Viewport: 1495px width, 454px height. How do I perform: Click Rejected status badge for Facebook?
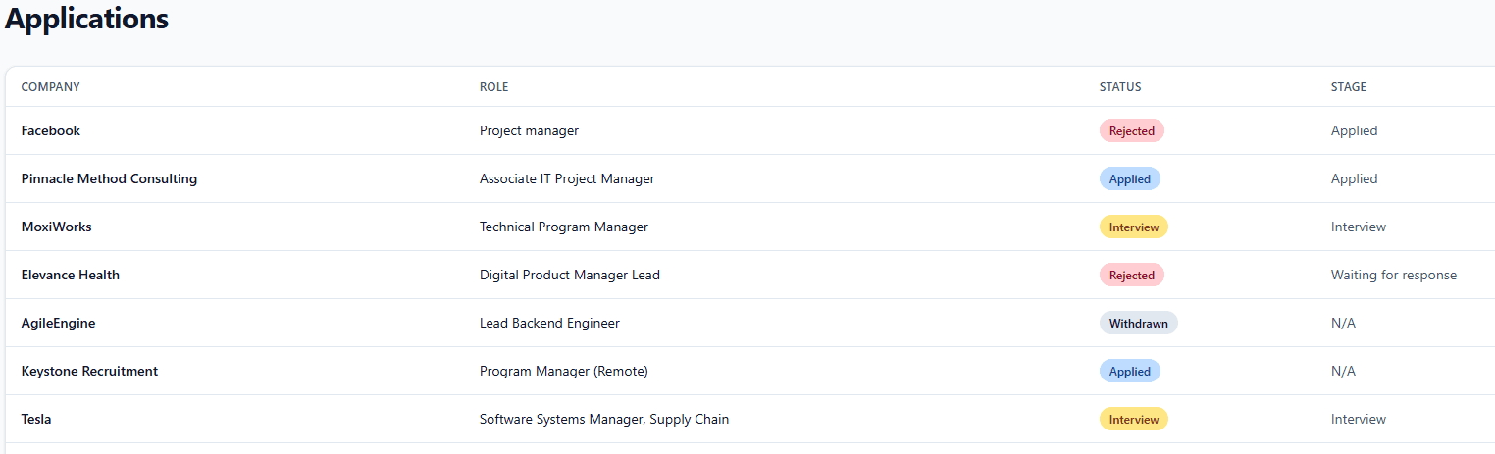pos(1132,130)
